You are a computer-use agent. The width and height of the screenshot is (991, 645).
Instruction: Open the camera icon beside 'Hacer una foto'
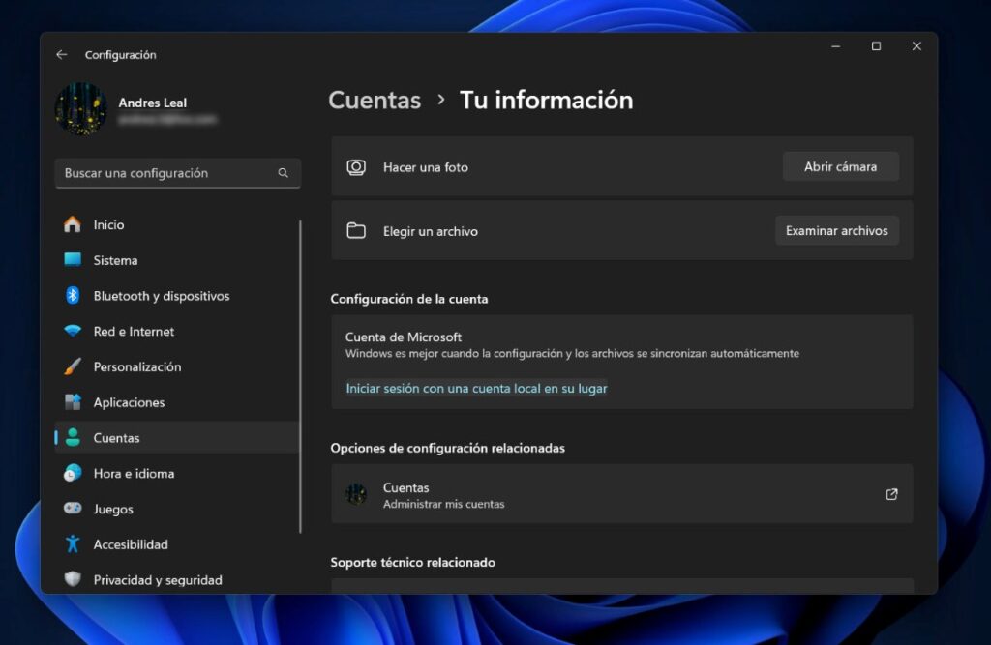358,166
